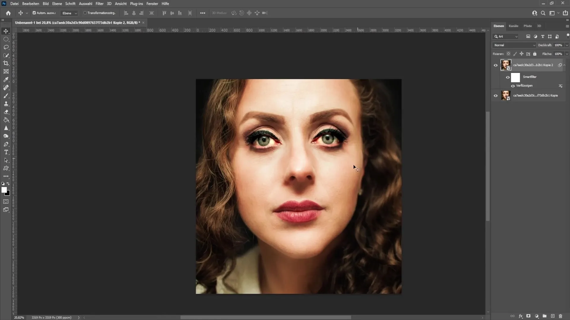Select the Gradient tool

coord(6,120)
